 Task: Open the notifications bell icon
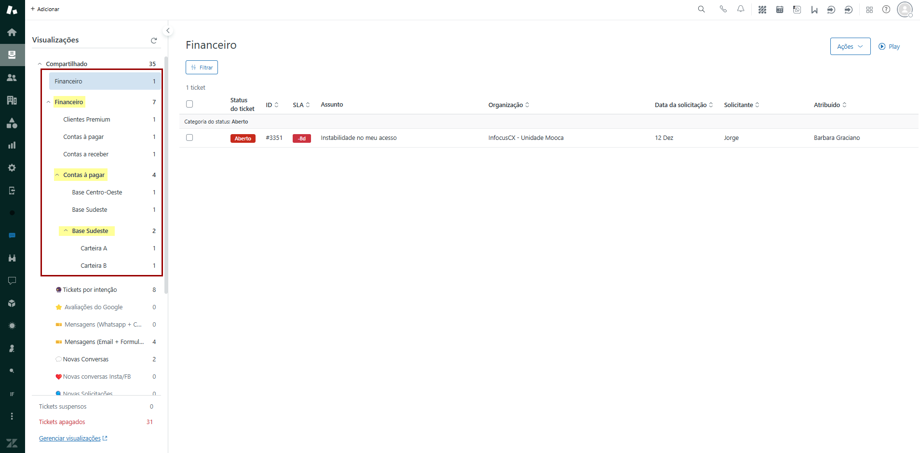[x=741, y=9]
